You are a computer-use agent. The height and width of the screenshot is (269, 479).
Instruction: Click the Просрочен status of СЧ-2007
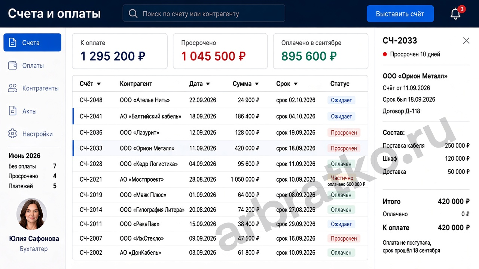coord(344,238)
